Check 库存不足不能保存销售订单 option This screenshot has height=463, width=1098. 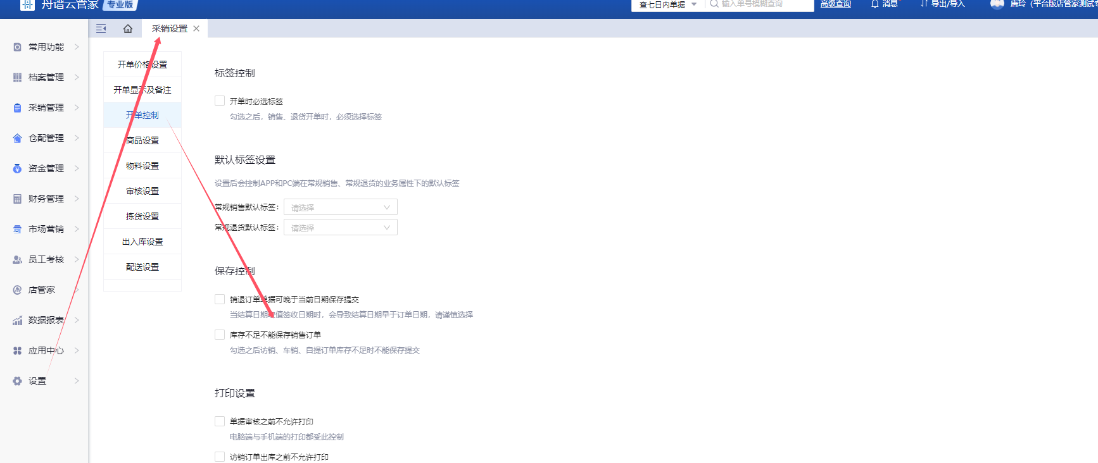click(x=220, y=335)
